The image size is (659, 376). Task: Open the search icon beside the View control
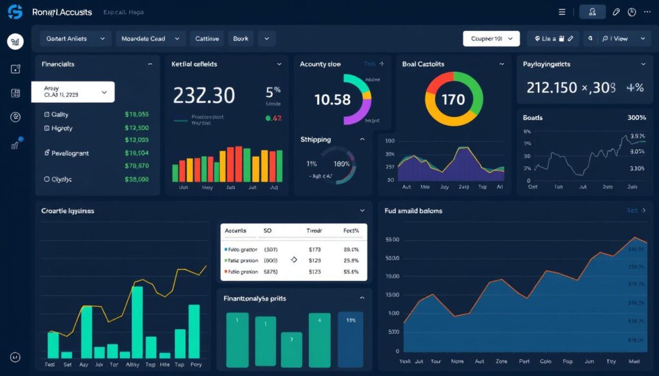coord(589,39)
